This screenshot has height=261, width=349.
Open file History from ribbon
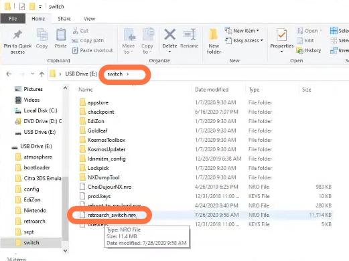click(309, 51)
